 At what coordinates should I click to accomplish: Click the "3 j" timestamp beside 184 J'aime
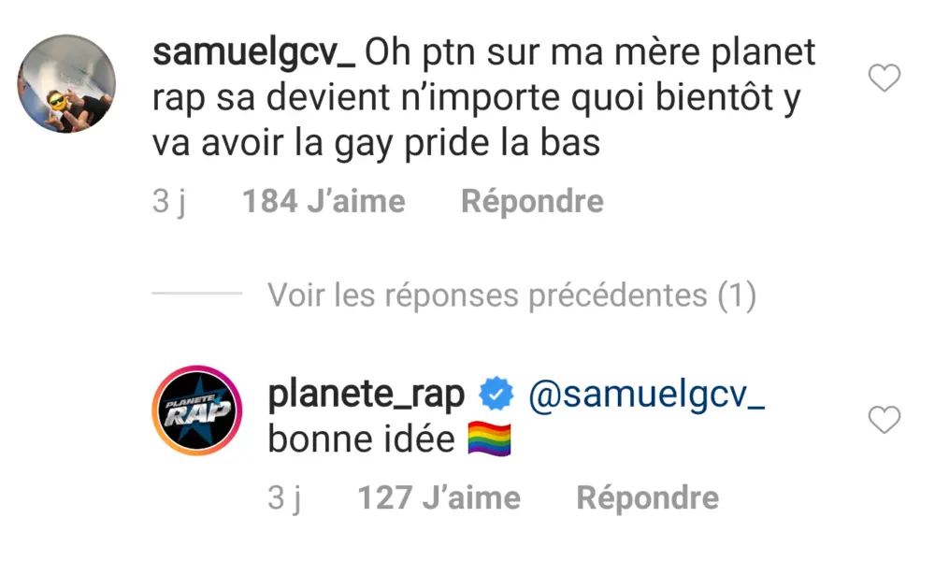click(x=169, y=201)
